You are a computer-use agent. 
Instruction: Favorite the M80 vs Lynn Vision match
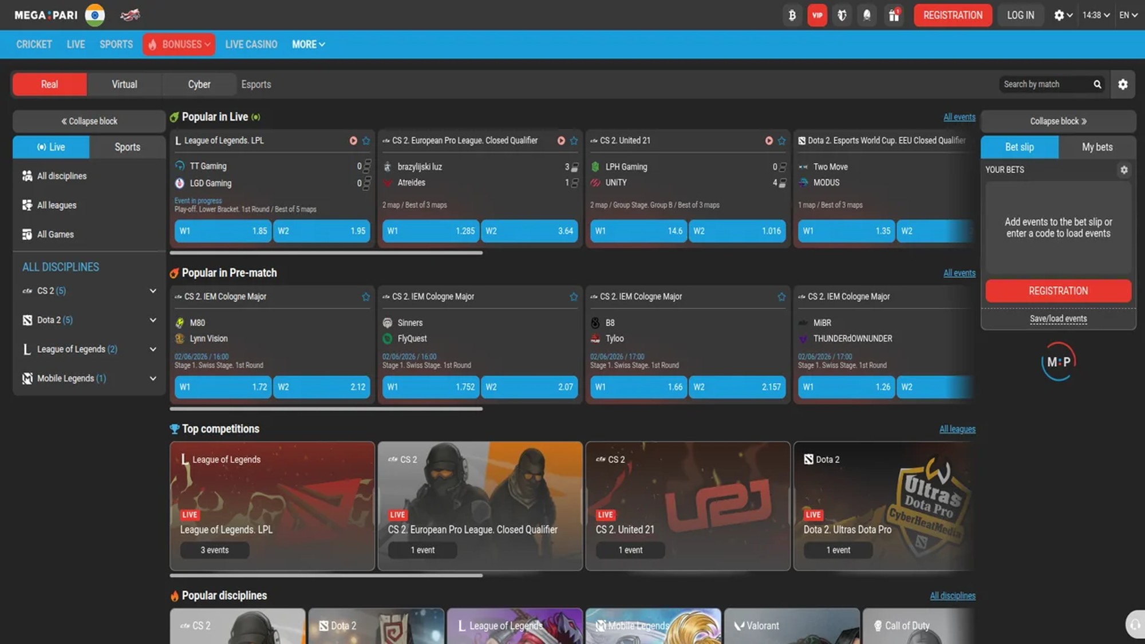click(x=366, y=297)
